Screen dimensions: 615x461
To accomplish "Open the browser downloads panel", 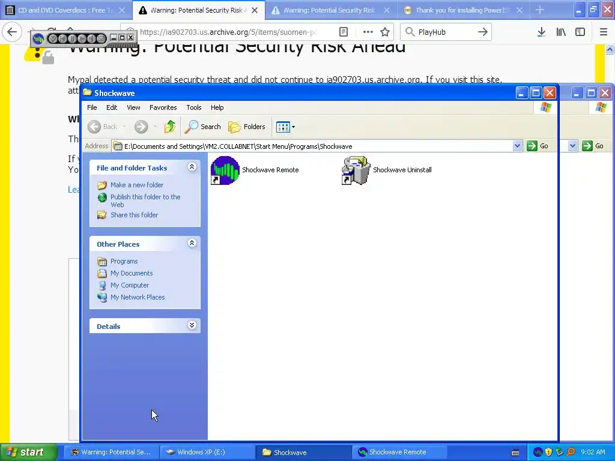I will [x=541, y=32].
